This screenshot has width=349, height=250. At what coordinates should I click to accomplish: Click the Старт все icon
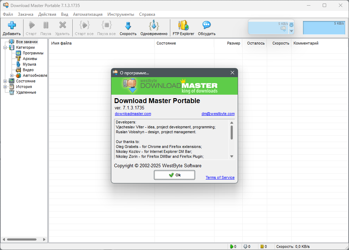click(84, 25)
